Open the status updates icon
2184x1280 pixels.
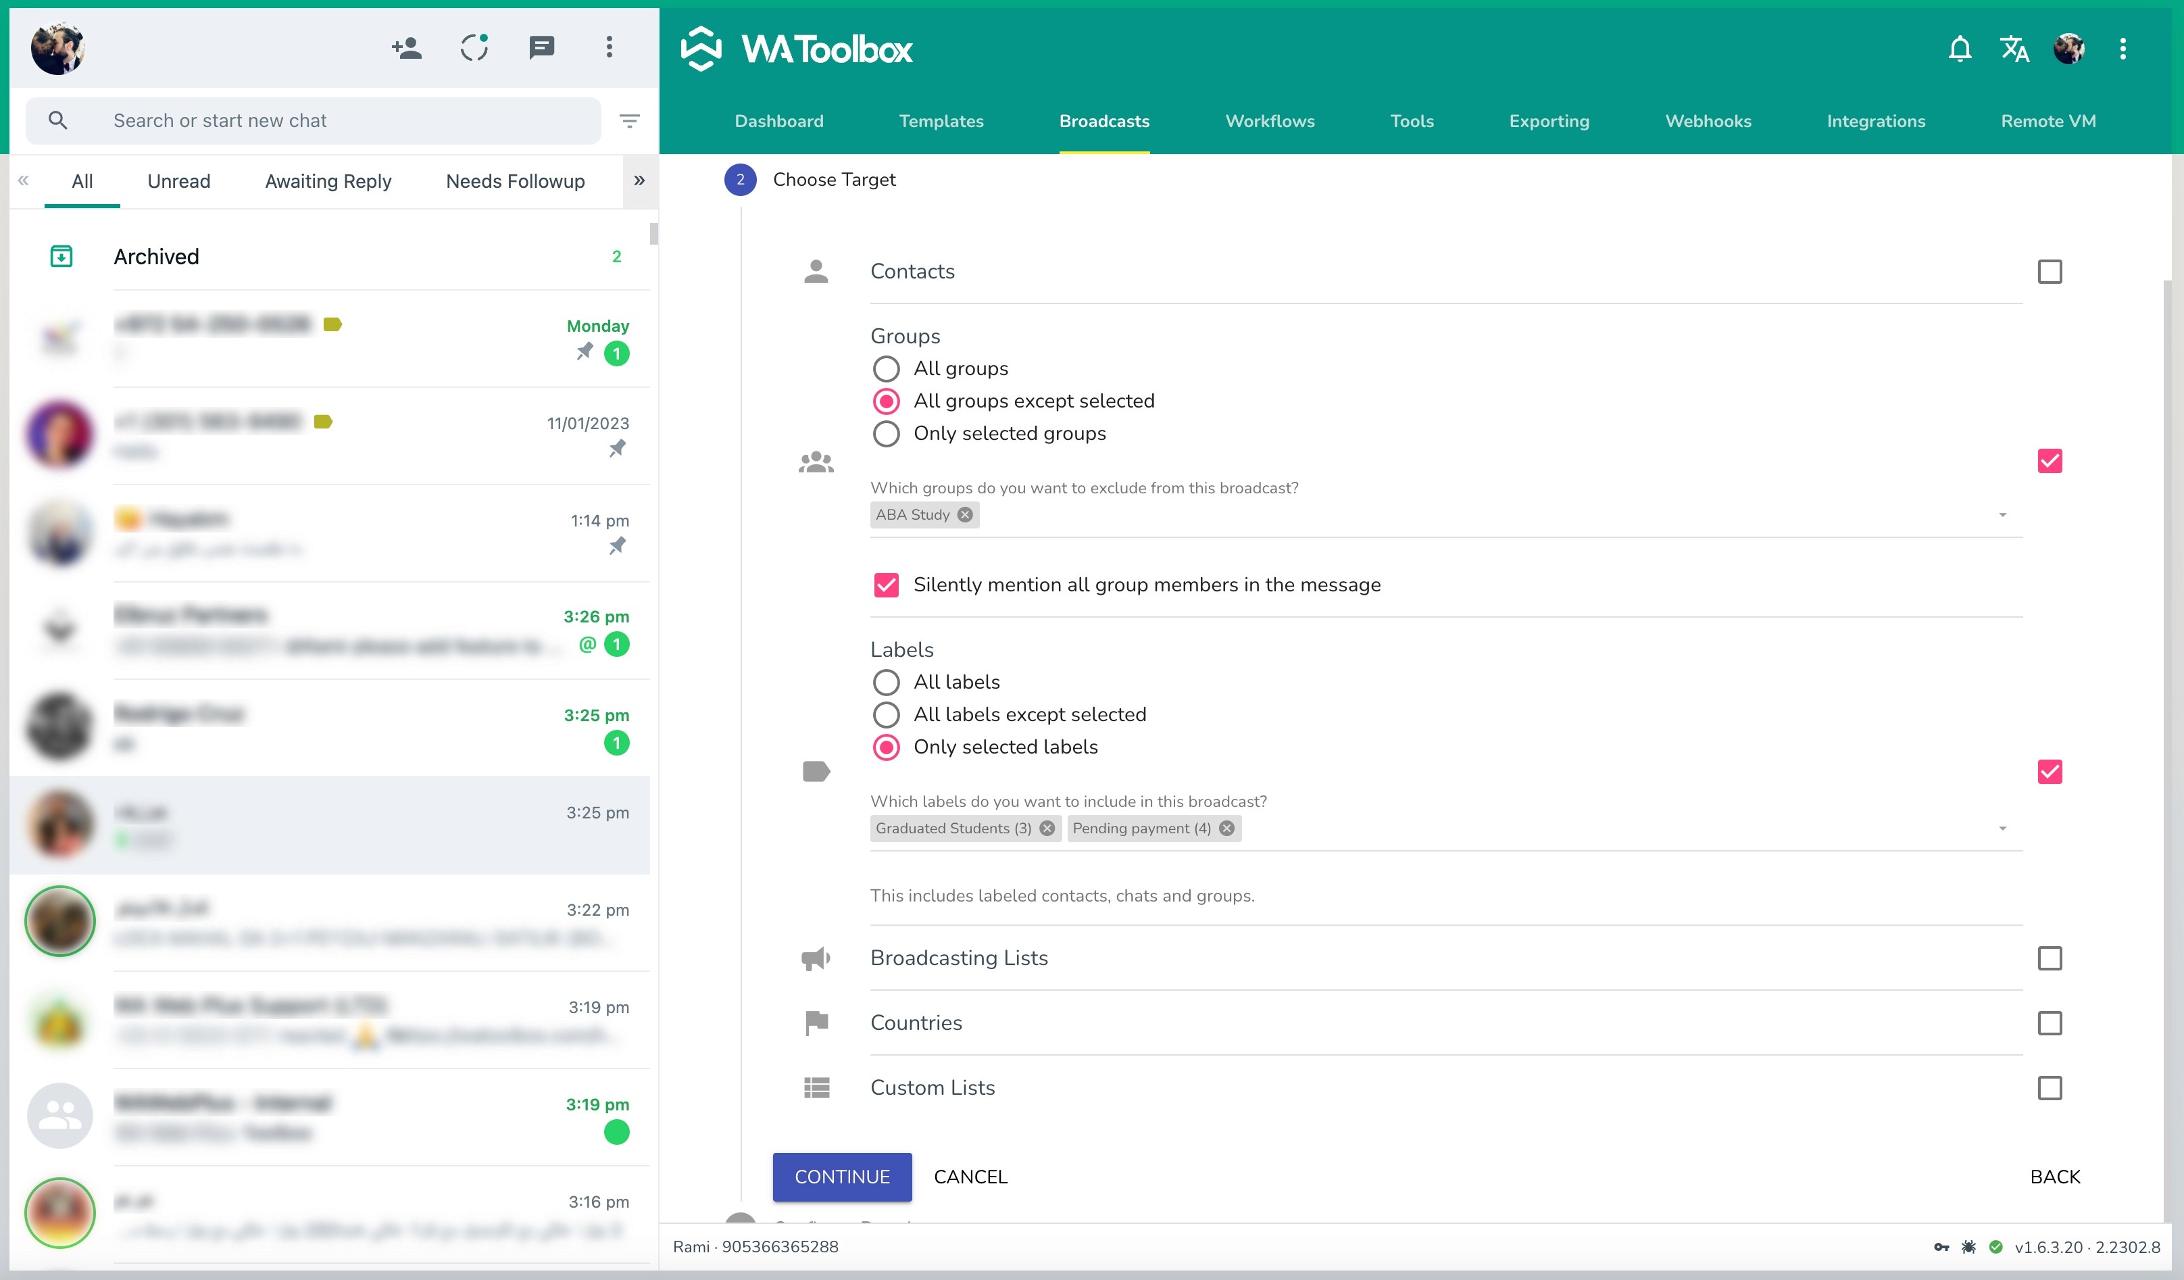click(x=474, y=48)
